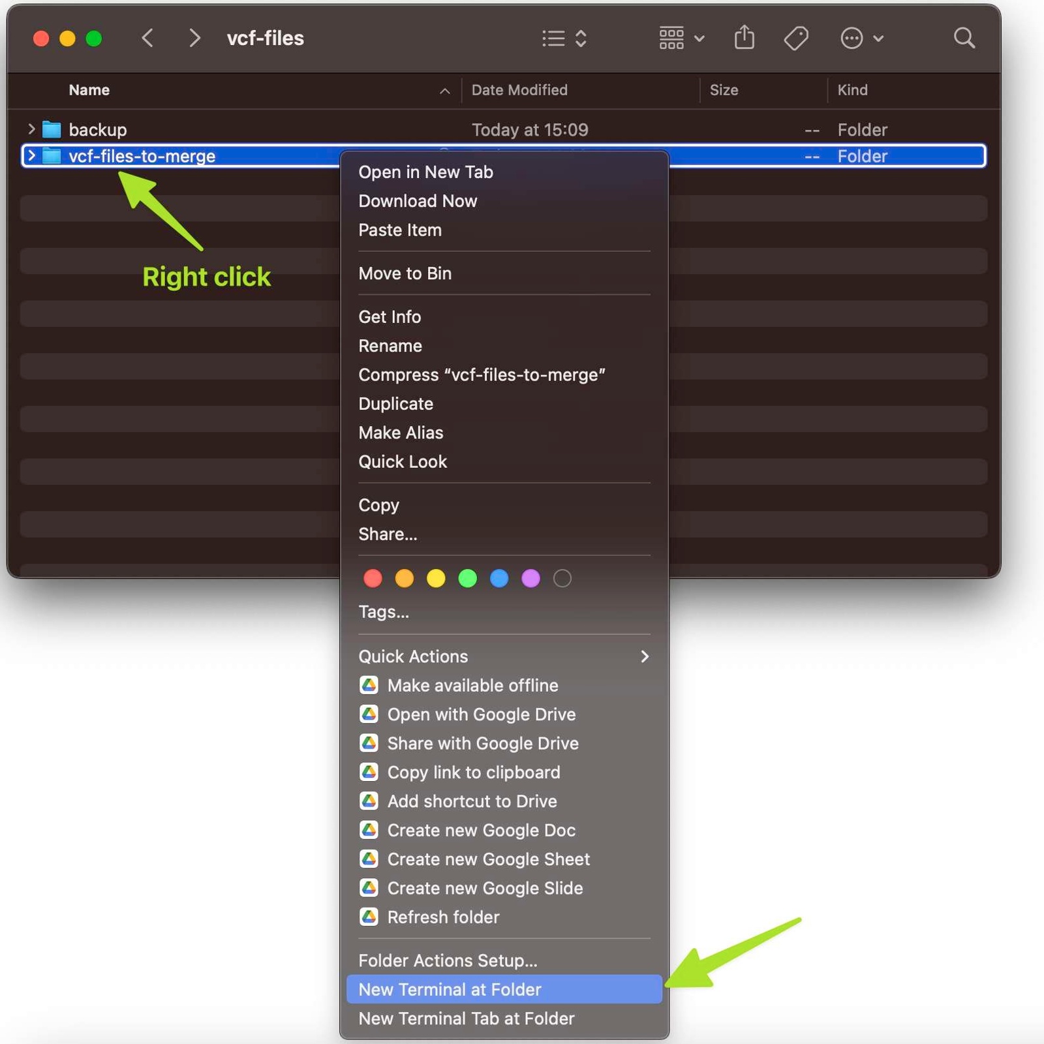The image size is (1044, 1044).
Task: Zoom the window with green button
Action: [94, 38]
